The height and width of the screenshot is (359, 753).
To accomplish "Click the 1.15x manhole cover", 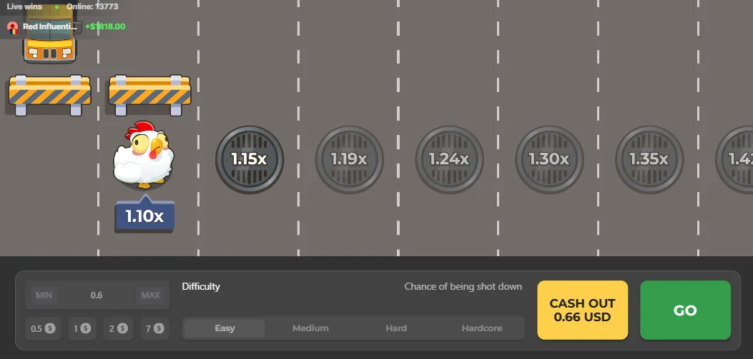I will pos(250,160).
